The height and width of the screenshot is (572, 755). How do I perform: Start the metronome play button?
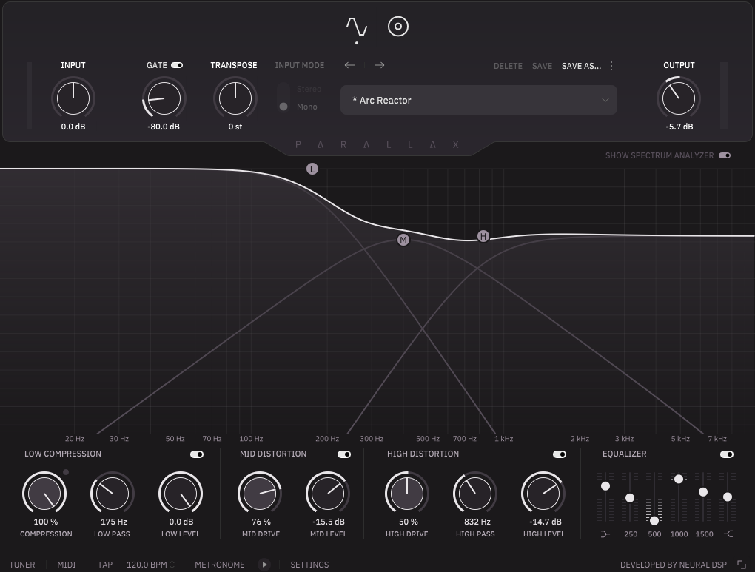coord(264,565)
